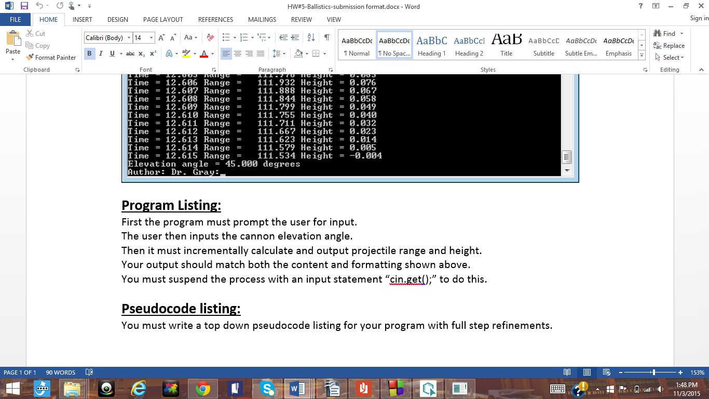Open Word Help question mark
Screen dimensions: 709x399
(x=641, y=6)
